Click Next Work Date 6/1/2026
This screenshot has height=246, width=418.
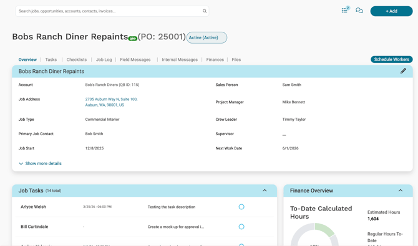[x=290, y=148]
